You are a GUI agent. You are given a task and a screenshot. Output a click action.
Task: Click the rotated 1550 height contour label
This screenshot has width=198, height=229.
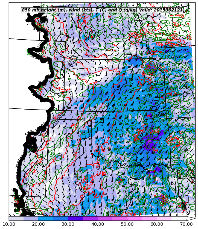pyautogui.click(x=72, y=60)
